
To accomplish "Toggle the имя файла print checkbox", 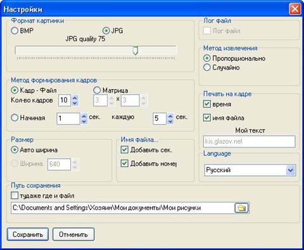I will pyautogui.click(x=207, y=118).
